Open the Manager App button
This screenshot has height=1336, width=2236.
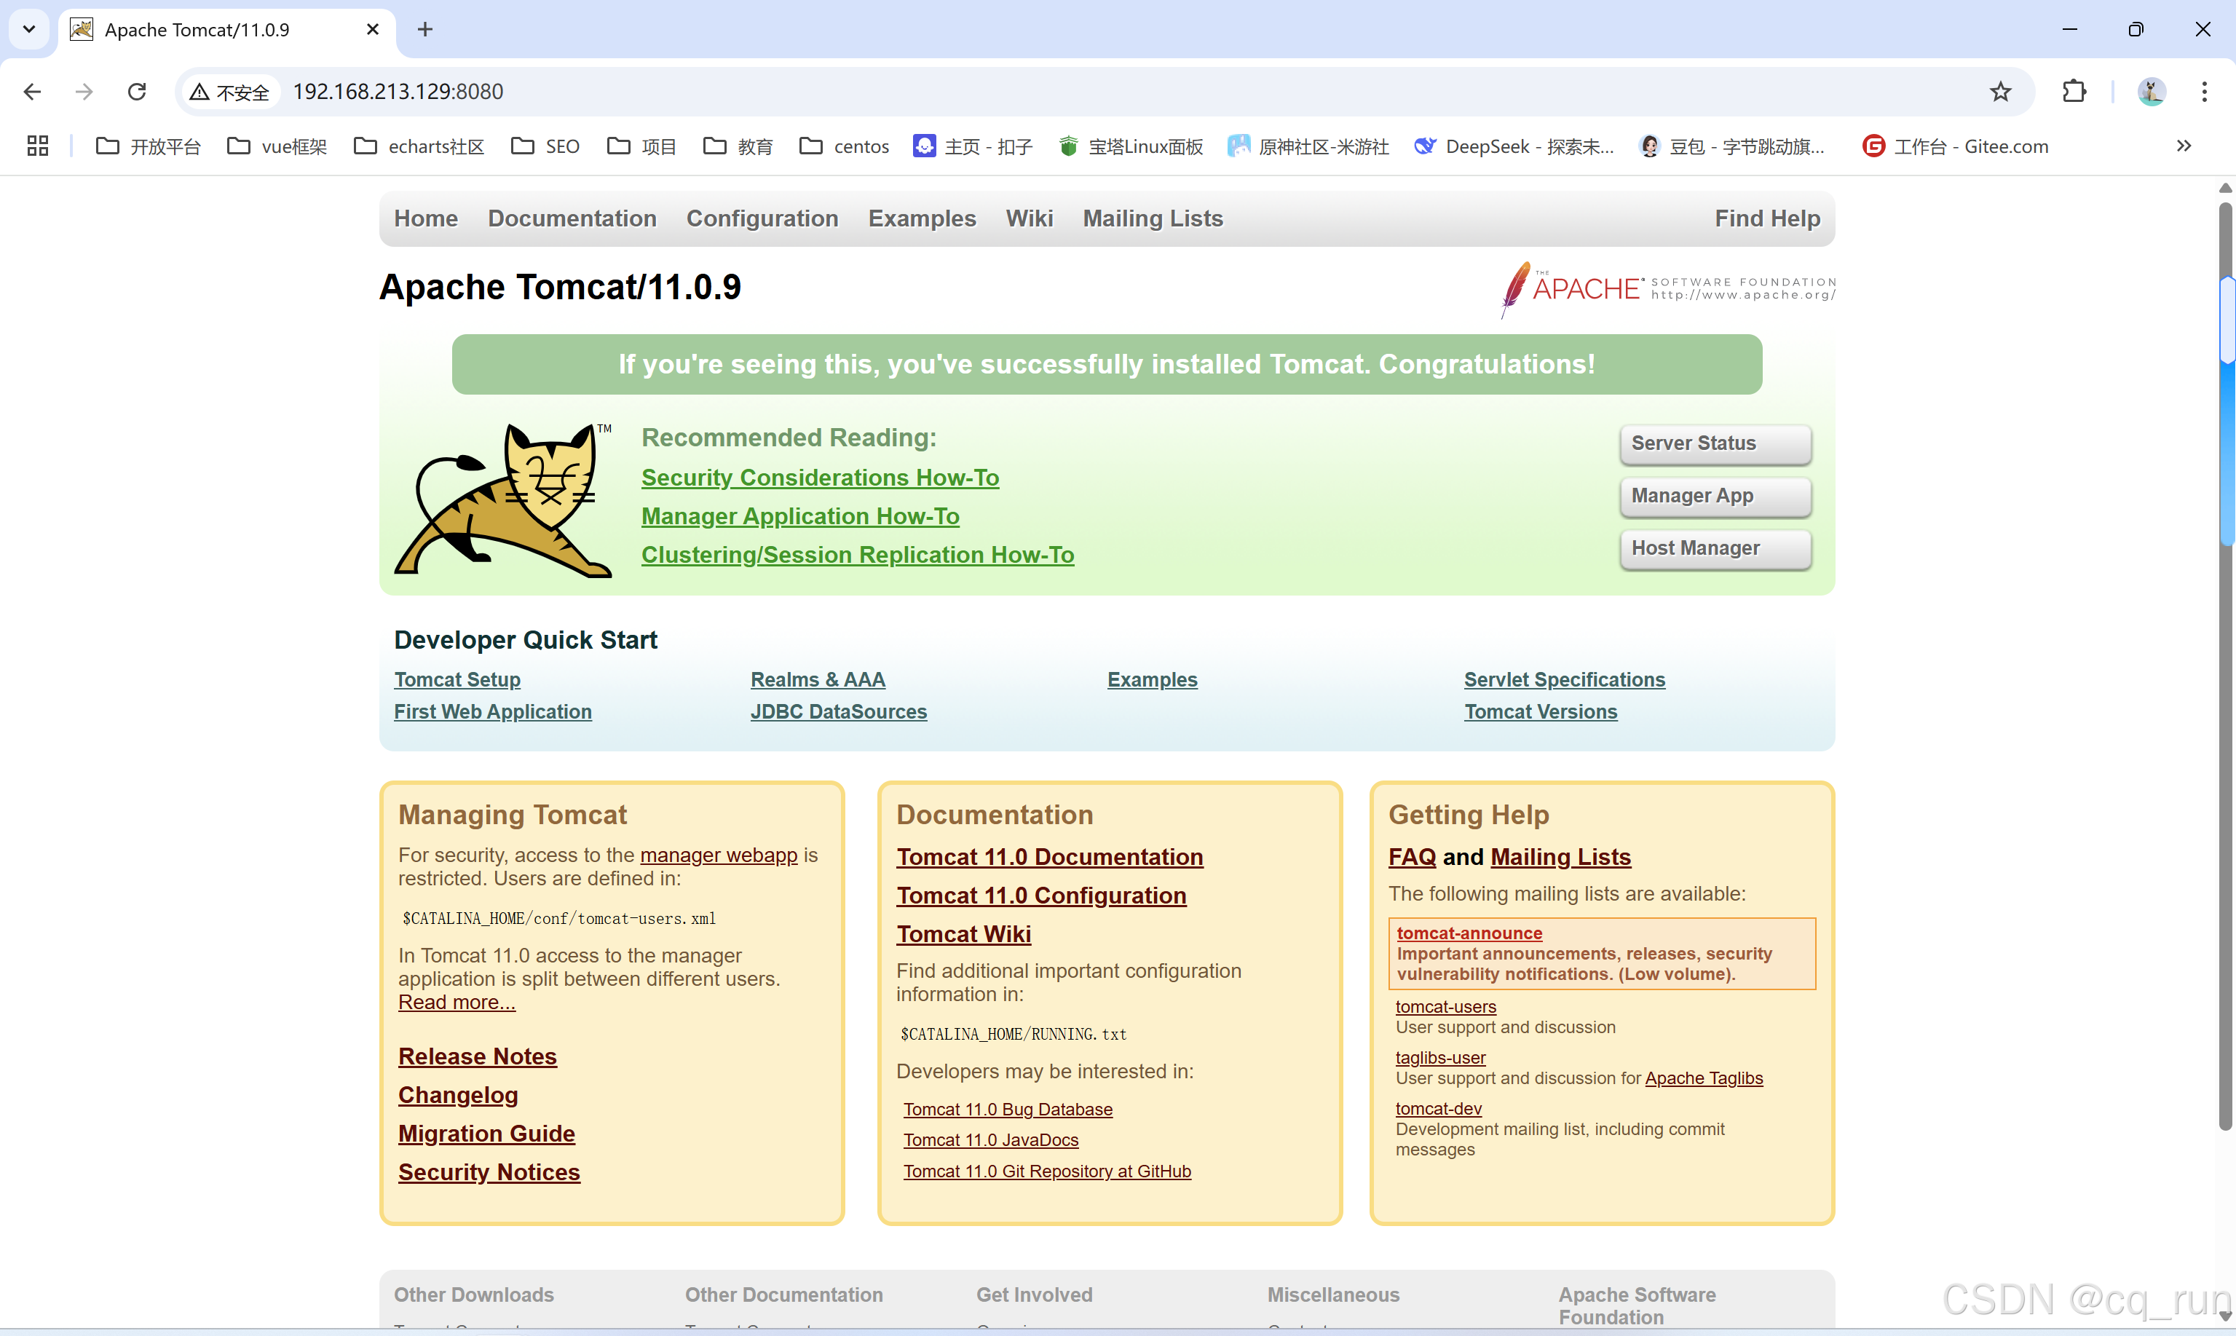(x=1715, y=496)
